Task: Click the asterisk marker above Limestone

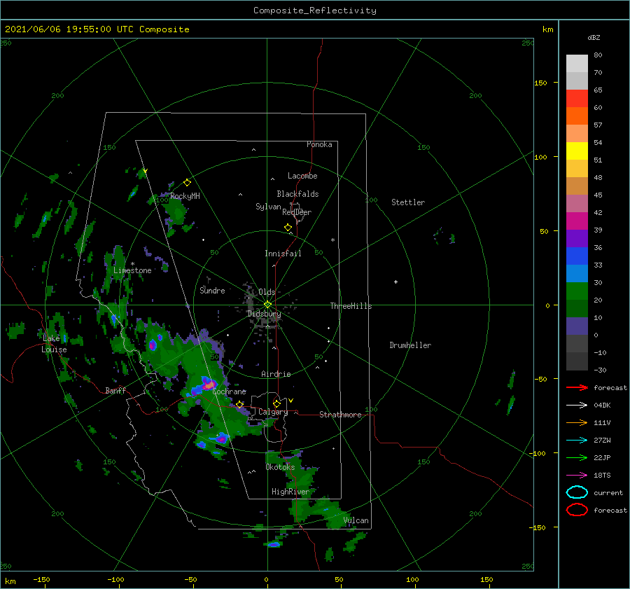Action: [132, 264]
